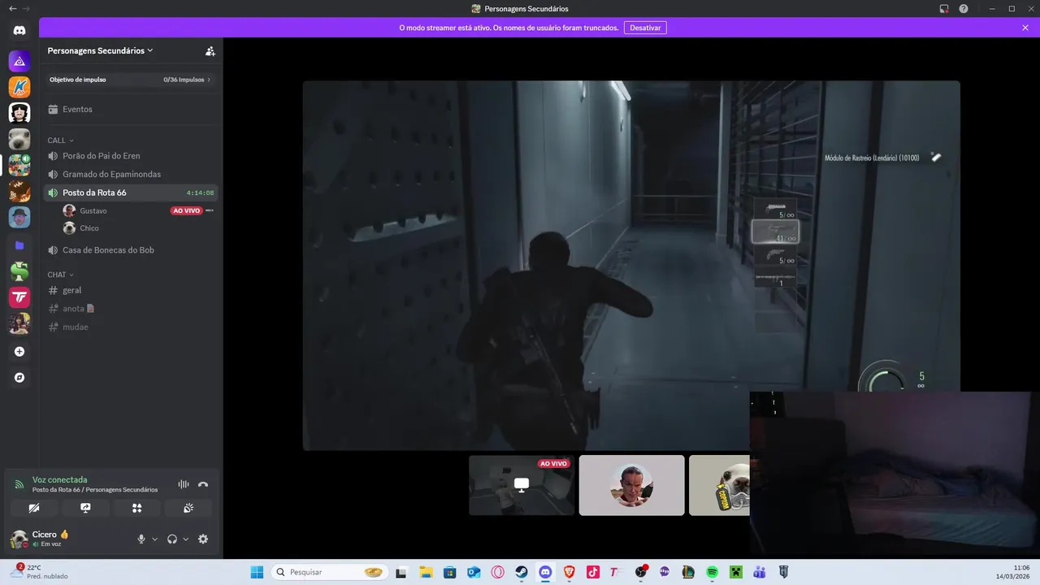The height and width of the screenshot is (585, 1040).
Task: Add a server with the plus icon
Action: click(x=19, y=352)
